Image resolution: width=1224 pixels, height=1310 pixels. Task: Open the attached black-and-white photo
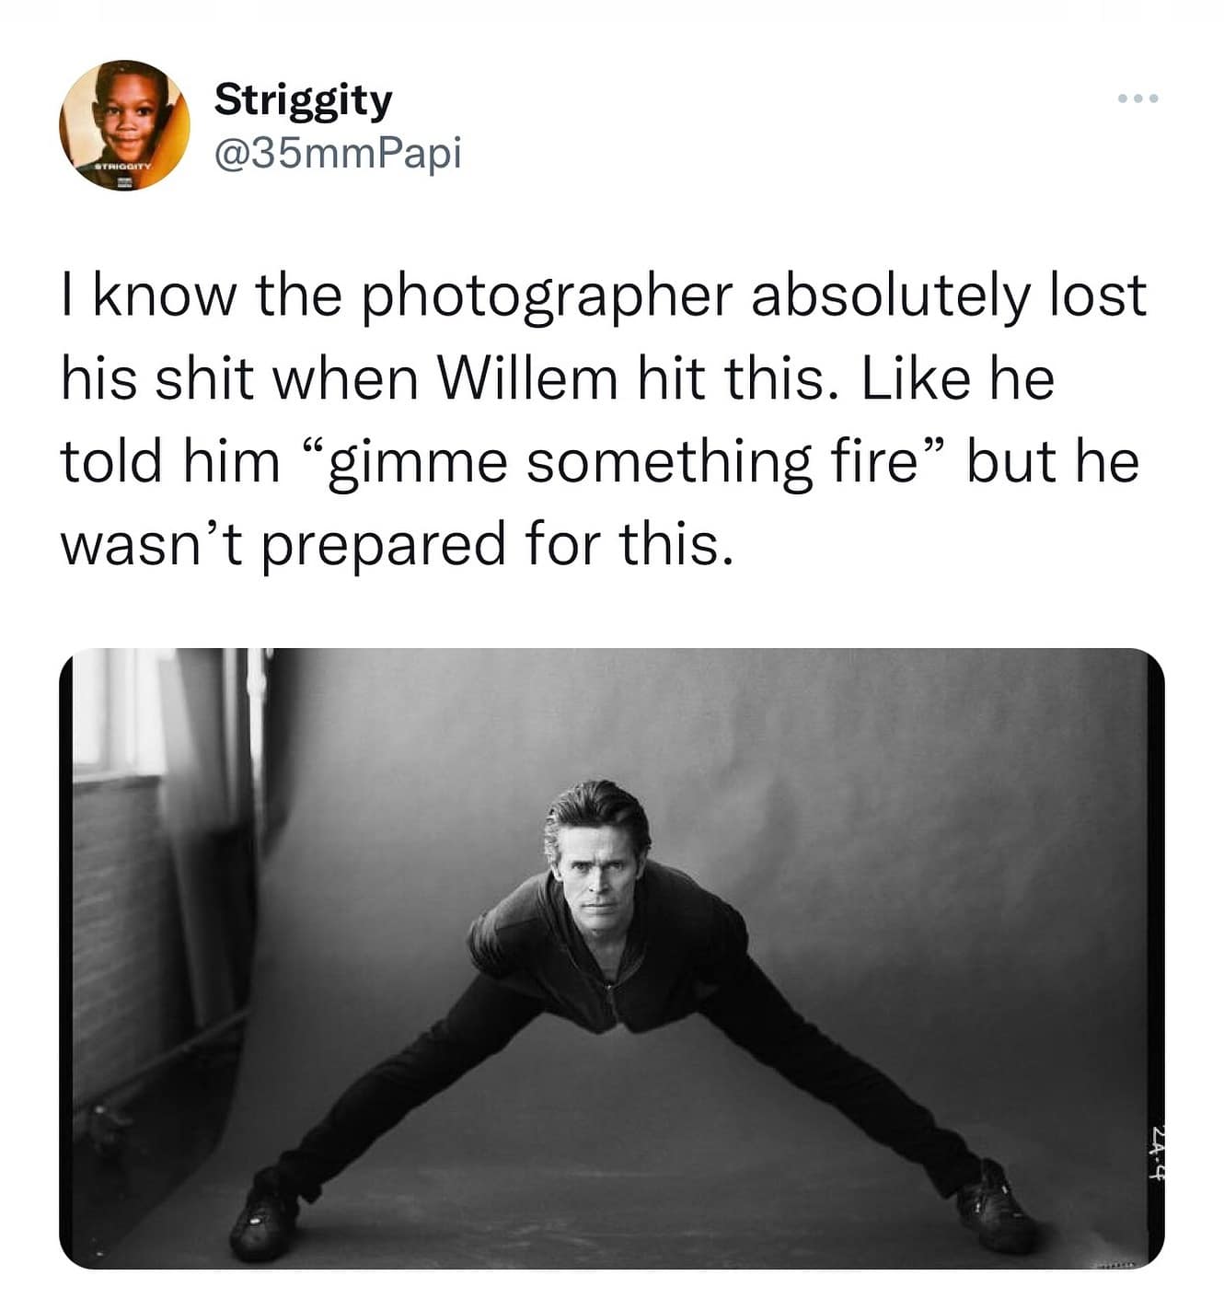[x=611, y=957]
